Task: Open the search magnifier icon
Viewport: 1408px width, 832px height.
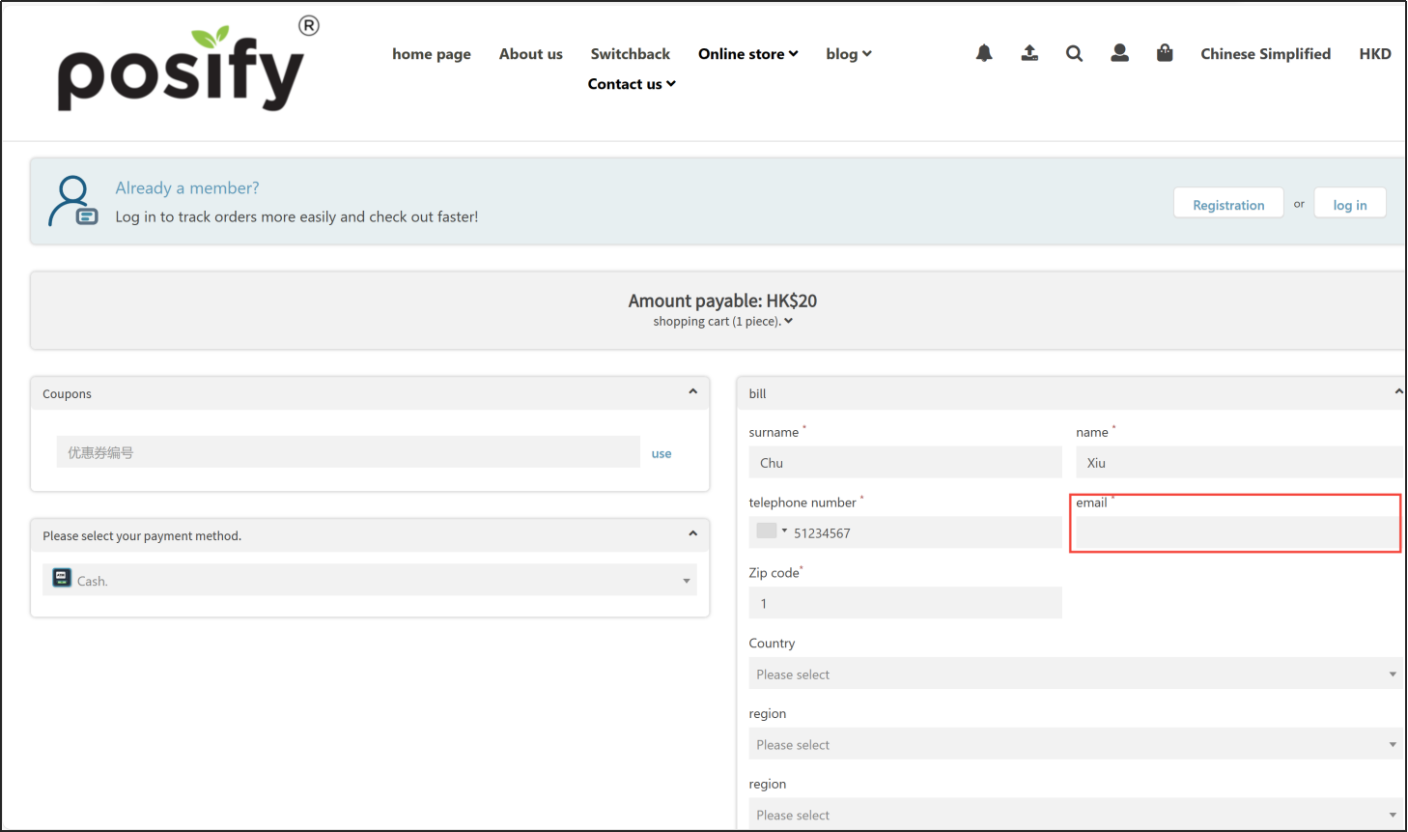Action: tap(1074, 54)
